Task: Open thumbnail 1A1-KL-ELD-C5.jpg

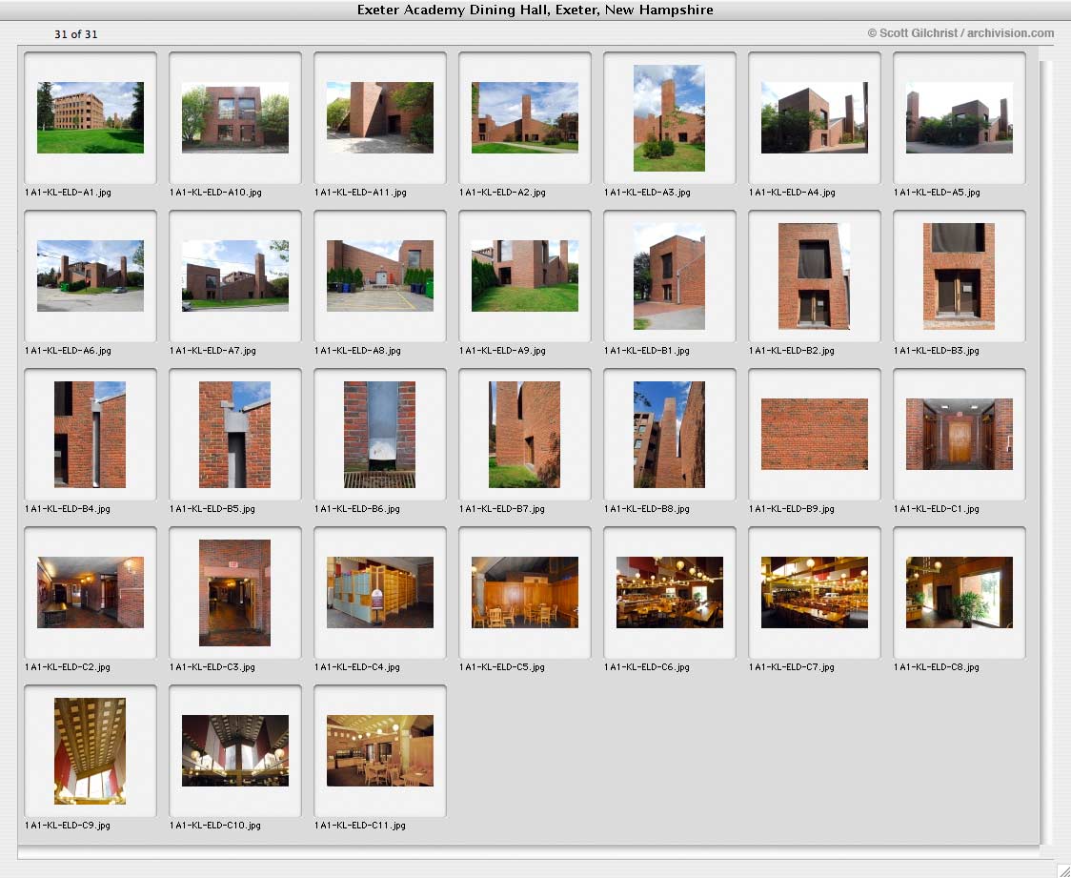Action: (525, 592)
